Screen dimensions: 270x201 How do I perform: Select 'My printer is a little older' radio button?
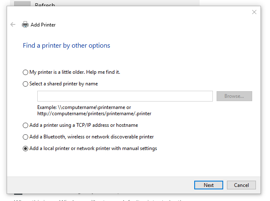point(26,72)
